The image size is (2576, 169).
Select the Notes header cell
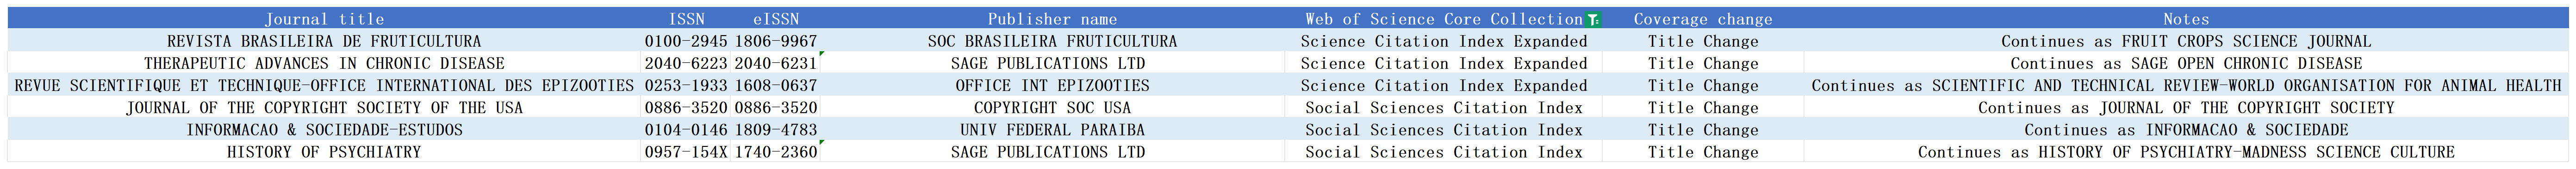point(2186,19)
